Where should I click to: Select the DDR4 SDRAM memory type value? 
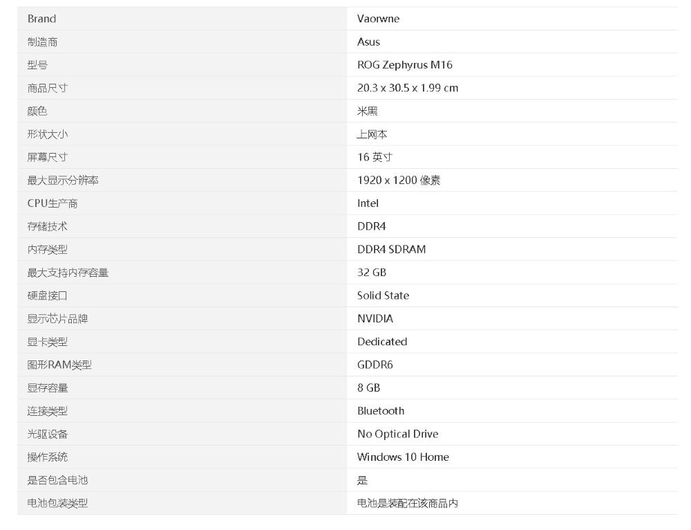(391, 250)
